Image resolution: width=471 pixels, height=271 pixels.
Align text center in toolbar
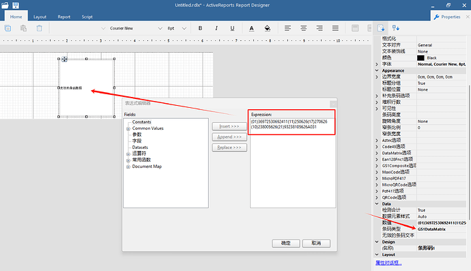coord(304,28)
